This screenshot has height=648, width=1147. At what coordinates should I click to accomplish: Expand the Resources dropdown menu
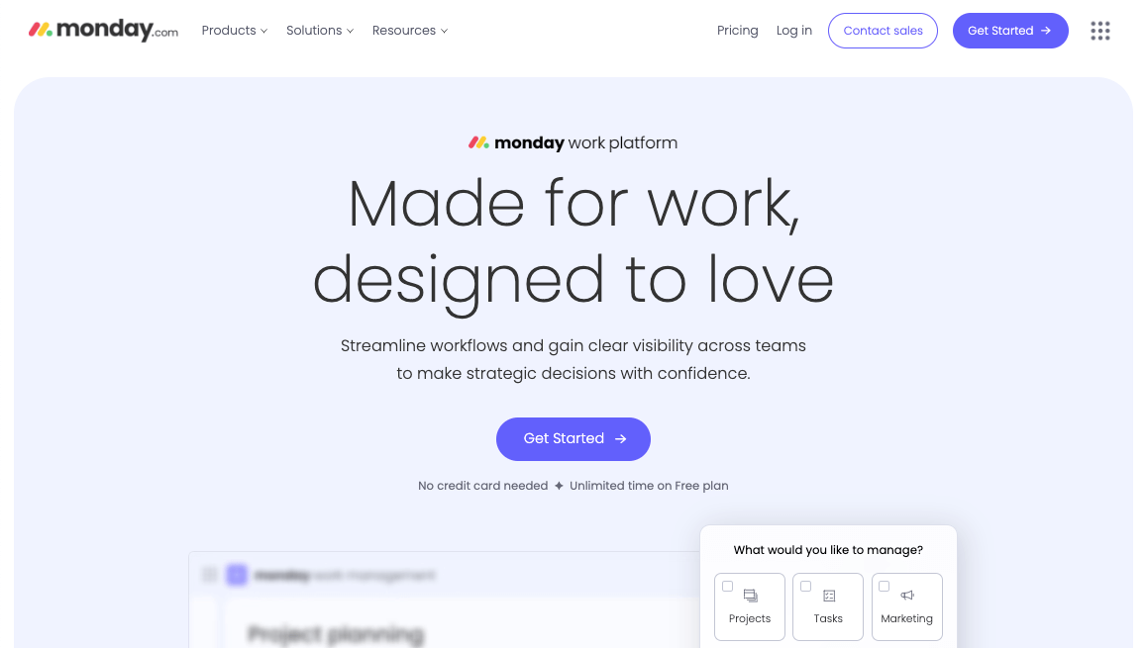coord(410,31)
